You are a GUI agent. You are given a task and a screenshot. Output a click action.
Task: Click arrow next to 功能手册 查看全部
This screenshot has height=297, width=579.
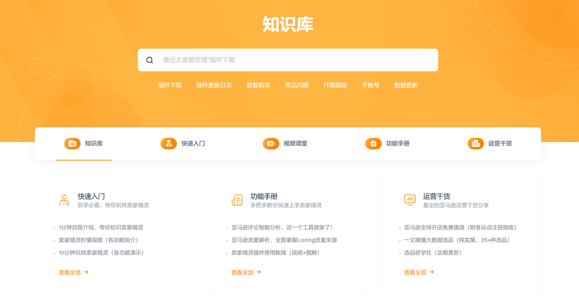coord(259,272)
